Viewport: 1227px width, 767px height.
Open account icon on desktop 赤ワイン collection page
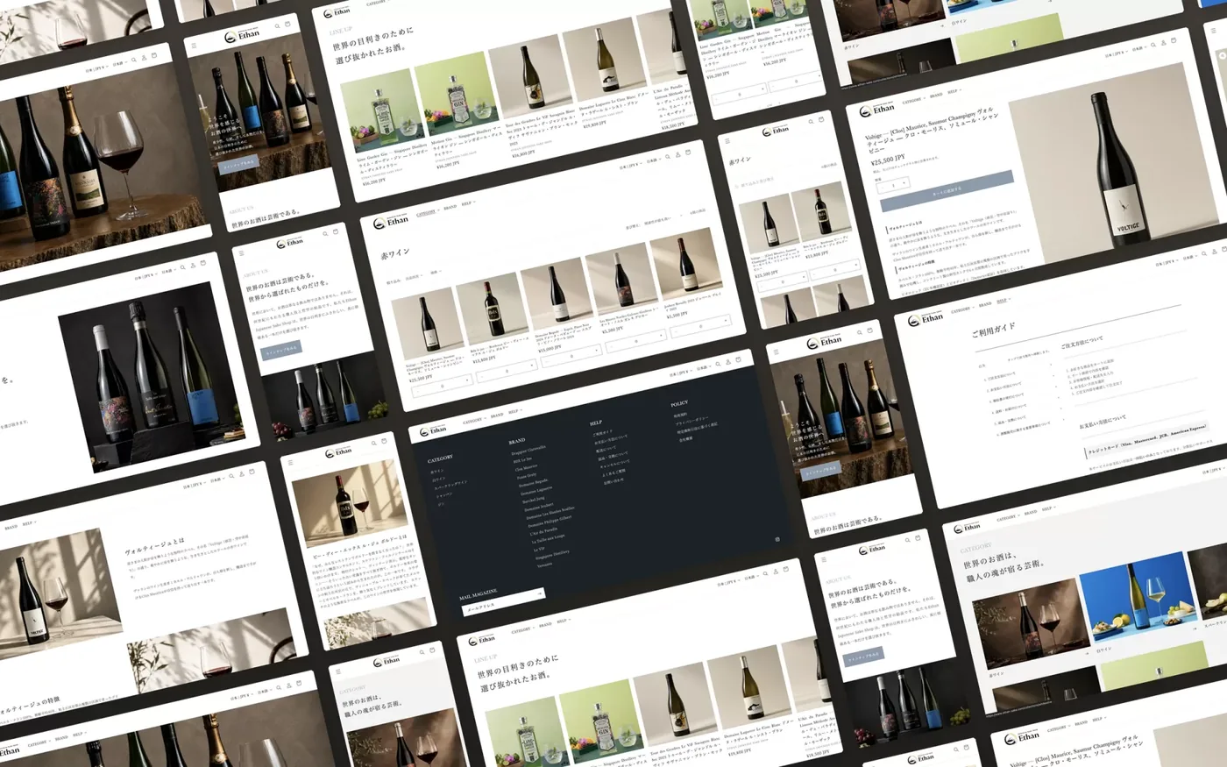tap(677, 154)
